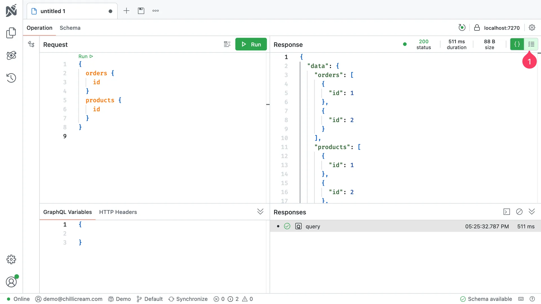Collapse the Responses panel
The width and height of the screenshot is (541, 304).
(532, 212)
